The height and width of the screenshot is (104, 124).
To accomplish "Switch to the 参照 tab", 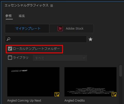I will pos(9,16).
